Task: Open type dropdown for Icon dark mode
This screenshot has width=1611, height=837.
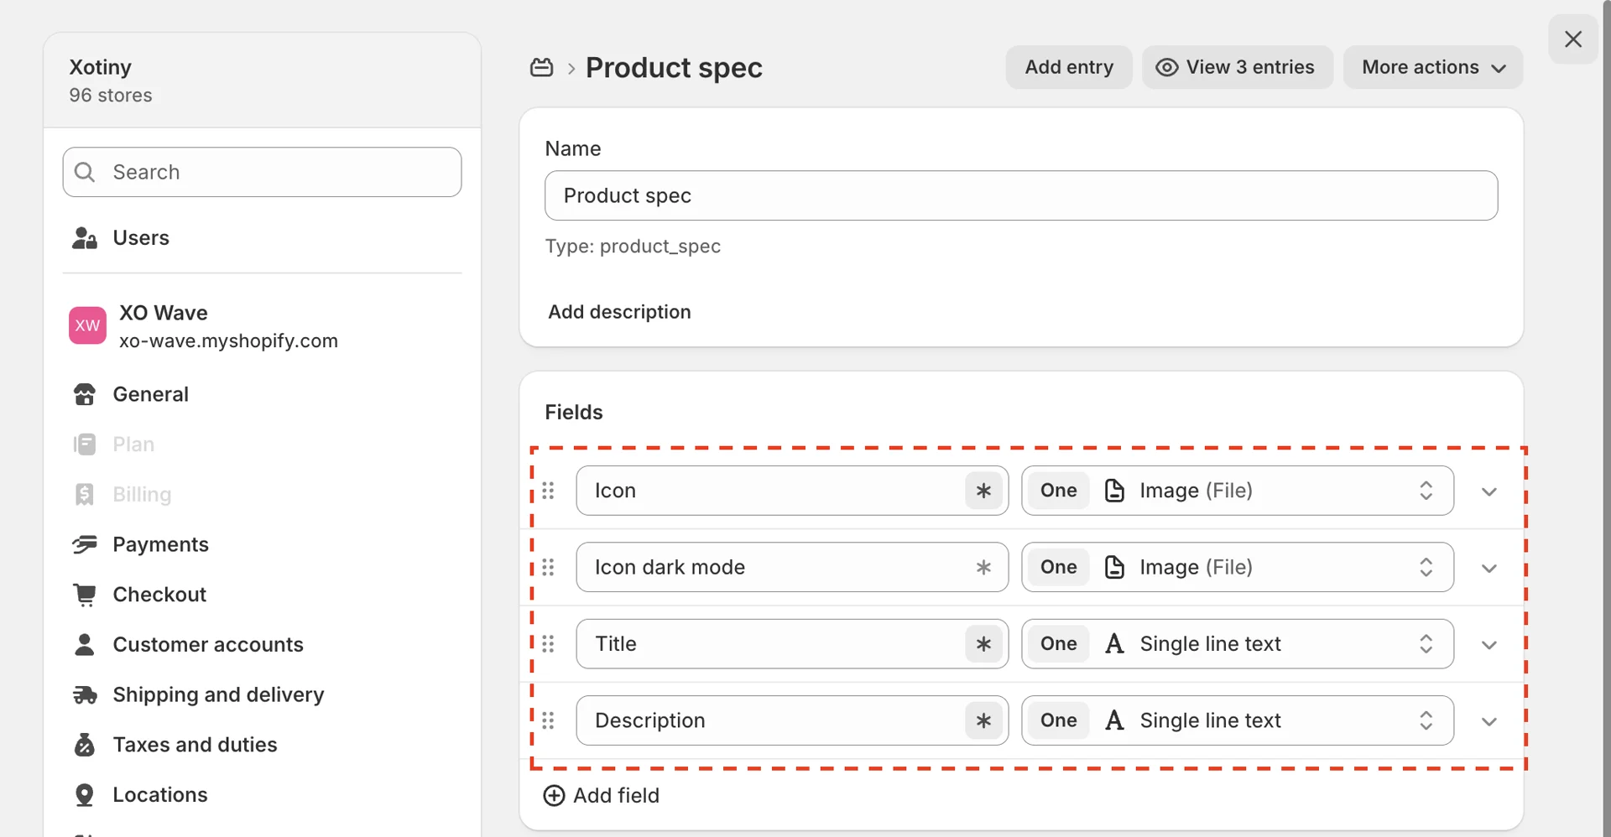Action: [x=1238, y=568]
